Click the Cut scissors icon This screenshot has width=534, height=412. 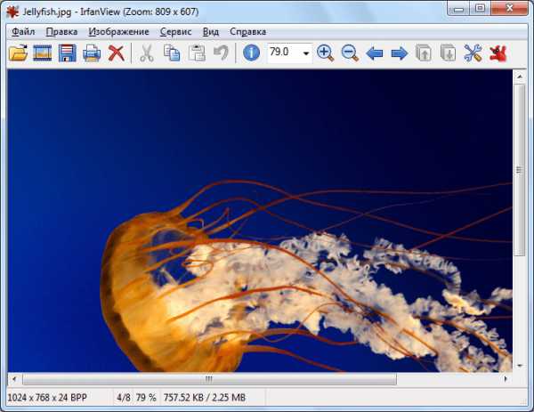tap(147, 53)
